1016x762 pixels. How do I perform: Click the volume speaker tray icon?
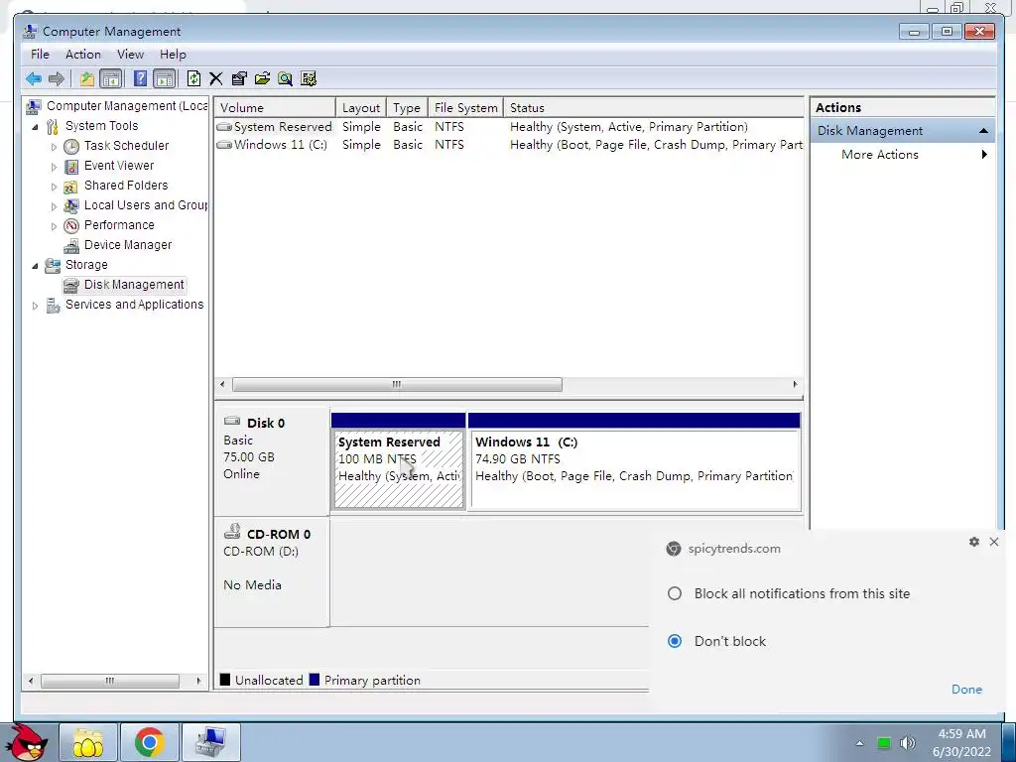[908, 742]
